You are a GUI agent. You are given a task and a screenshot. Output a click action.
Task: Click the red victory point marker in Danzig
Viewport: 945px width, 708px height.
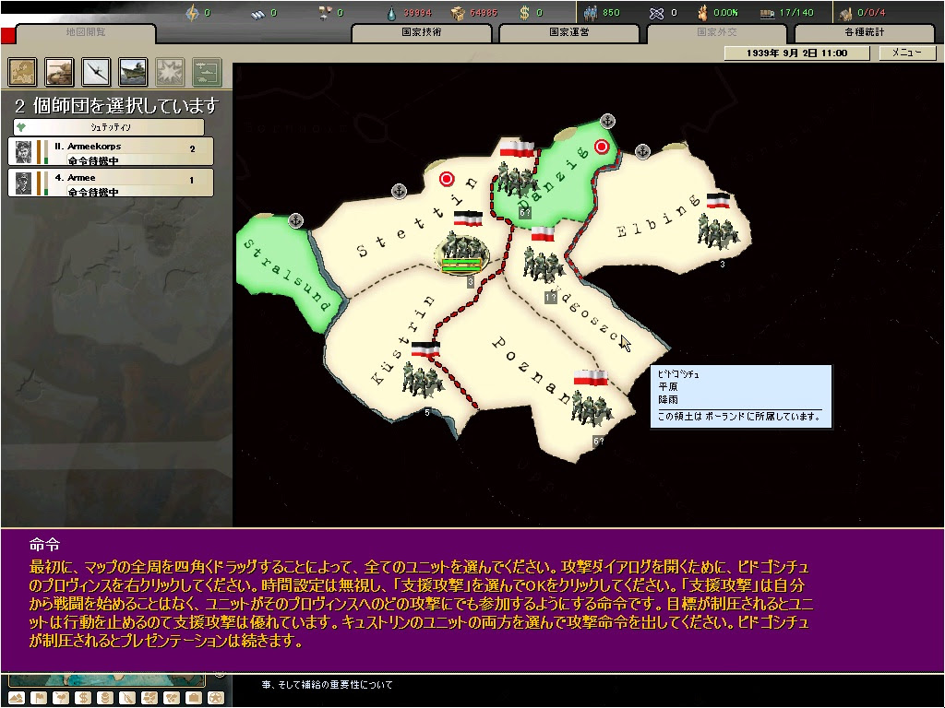tap(602, 147)
